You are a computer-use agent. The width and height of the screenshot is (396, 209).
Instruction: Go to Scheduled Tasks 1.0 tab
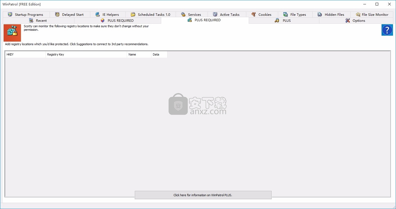[151, 14]
